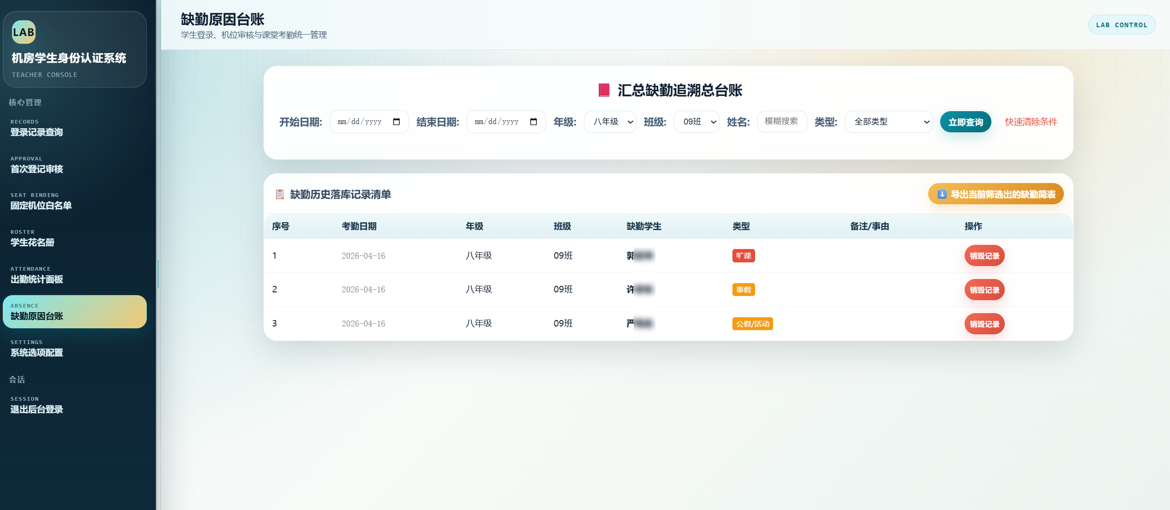
Task: Click 销毁记录 for row 3 公假/活动
Action: [984, 324]
